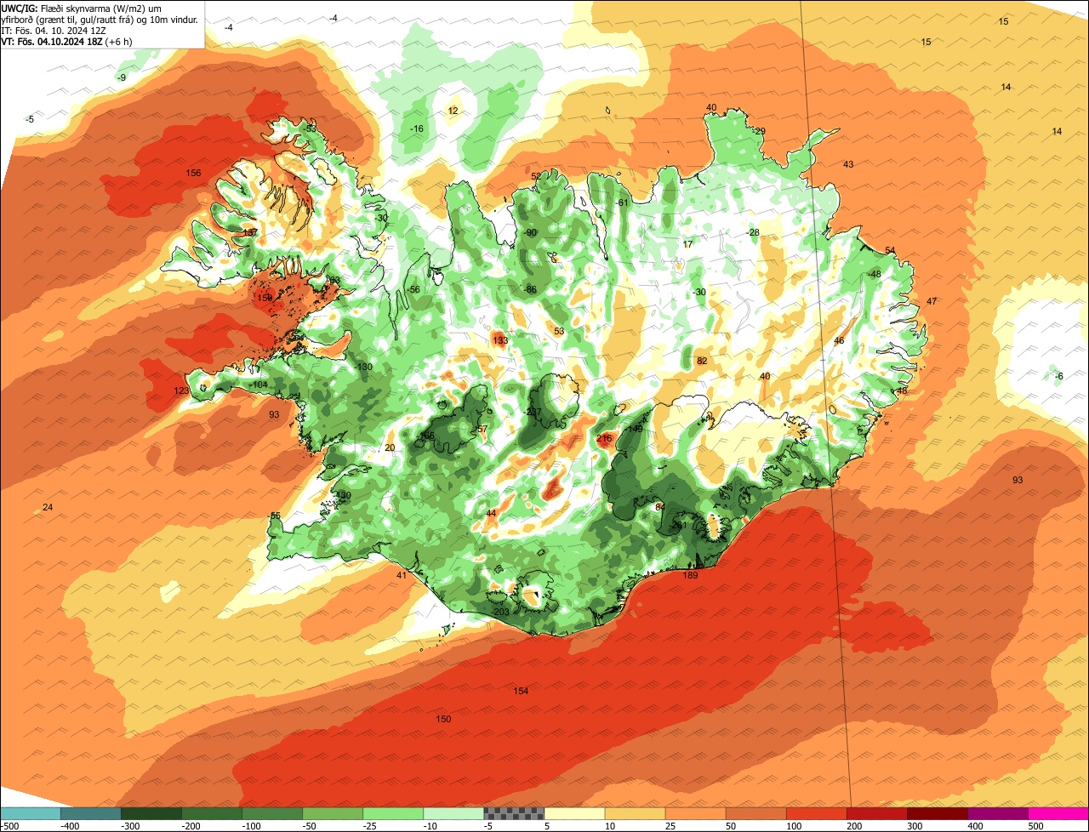Click the map value '-203' on the south coast
Viewport: 1089px width, 832px height.
click(501, 612)
